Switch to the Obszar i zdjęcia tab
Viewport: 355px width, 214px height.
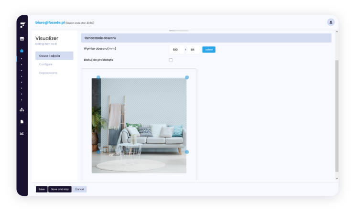pos(54,56)
